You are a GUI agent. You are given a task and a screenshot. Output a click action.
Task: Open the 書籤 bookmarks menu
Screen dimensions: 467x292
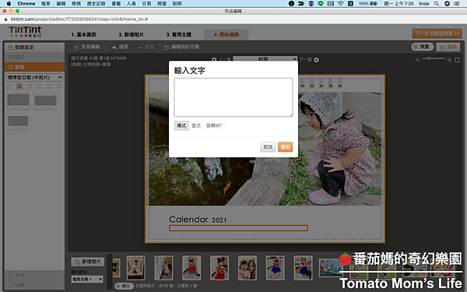pos(116,4)
